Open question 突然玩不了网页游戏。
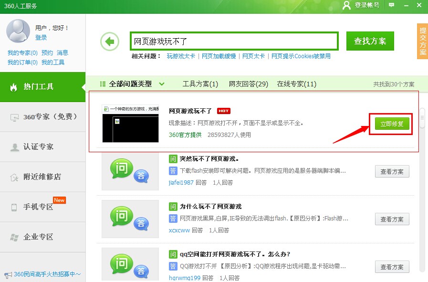 tap(209, 159)
